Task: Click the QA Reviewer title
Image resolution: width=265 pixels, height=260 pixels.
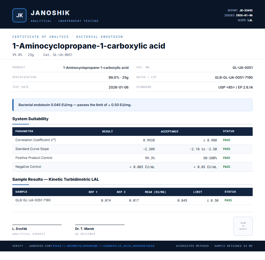Action: [85, 234]
